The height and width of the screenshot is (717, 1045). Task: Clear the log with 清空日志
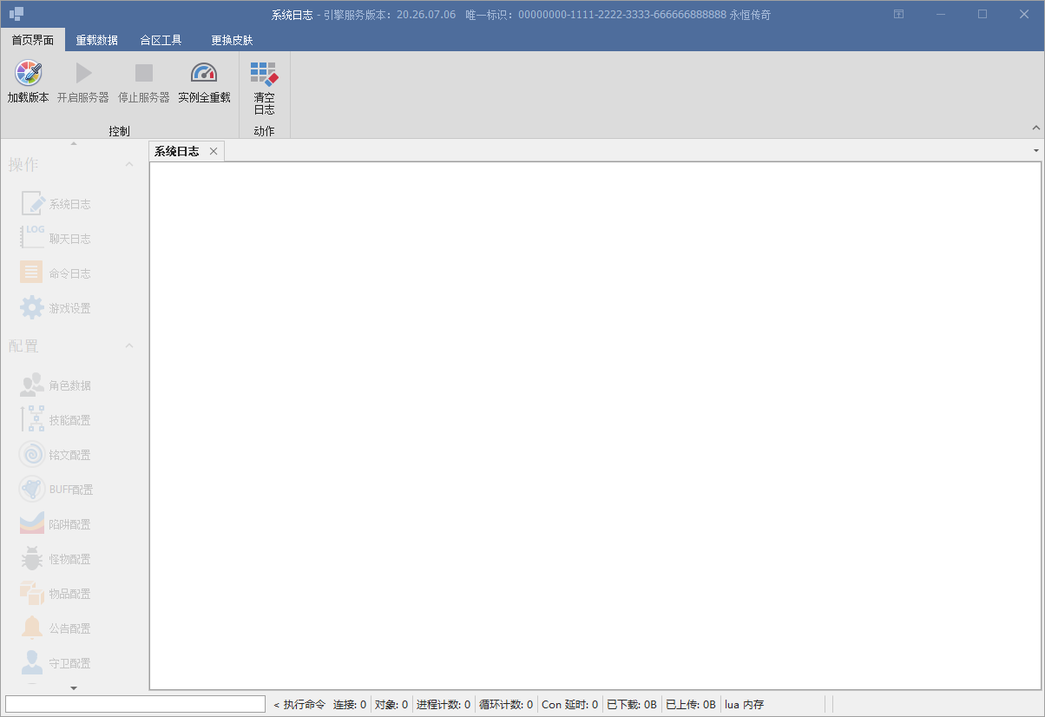tap(264, 88)
